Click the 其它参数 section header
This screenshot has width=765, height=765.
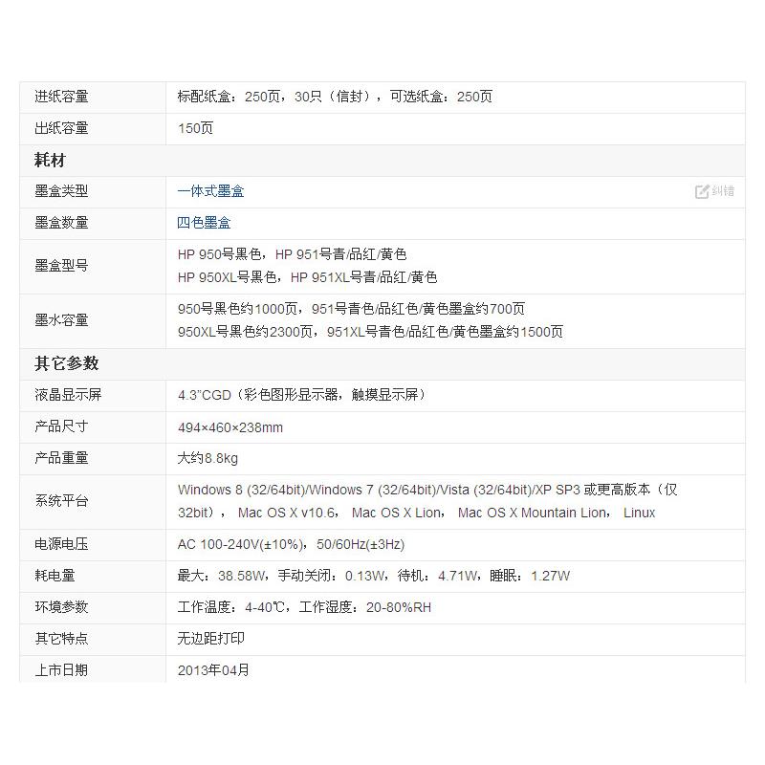pos(67,364)
